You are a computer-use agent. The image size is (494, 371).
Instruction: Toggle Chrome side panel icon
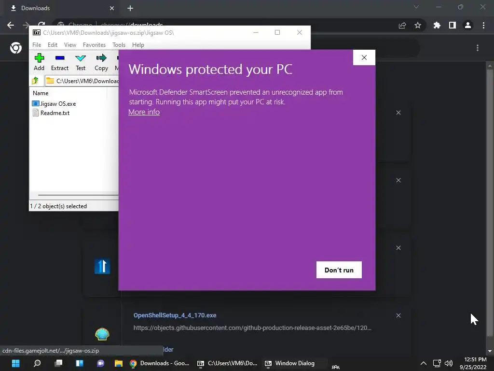click(453, 25)
